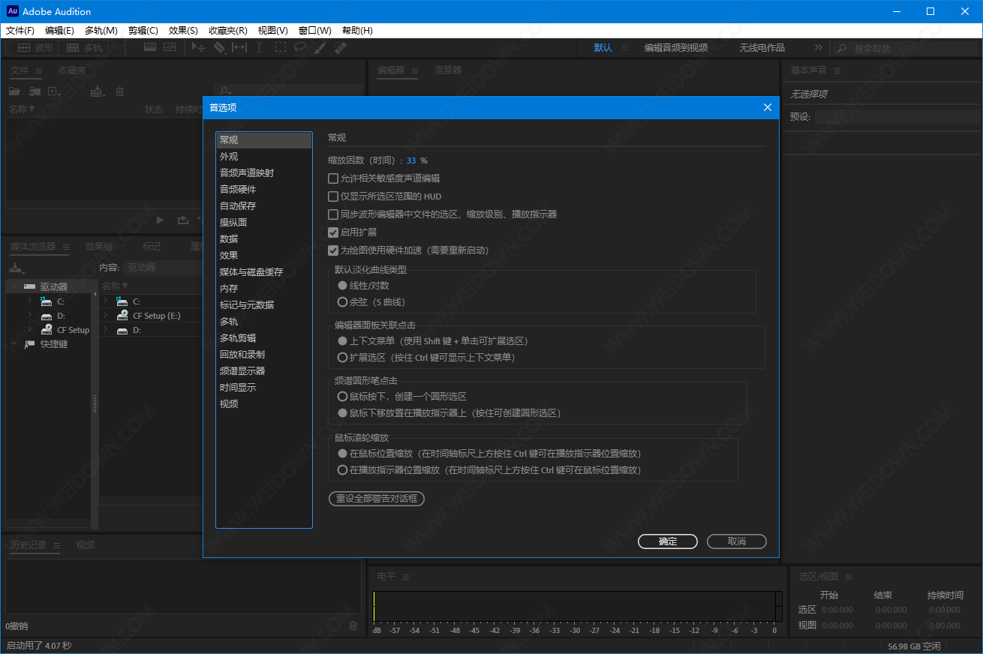Switch to Waveform editor button
The width and height of the screenshot is (983, 654).
coord(34,47)
